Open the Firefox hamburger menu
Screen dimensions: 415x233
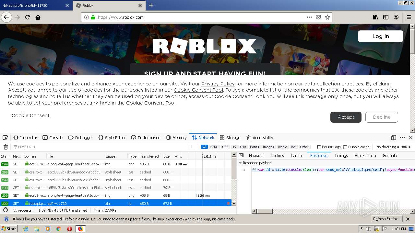point(409,17)
